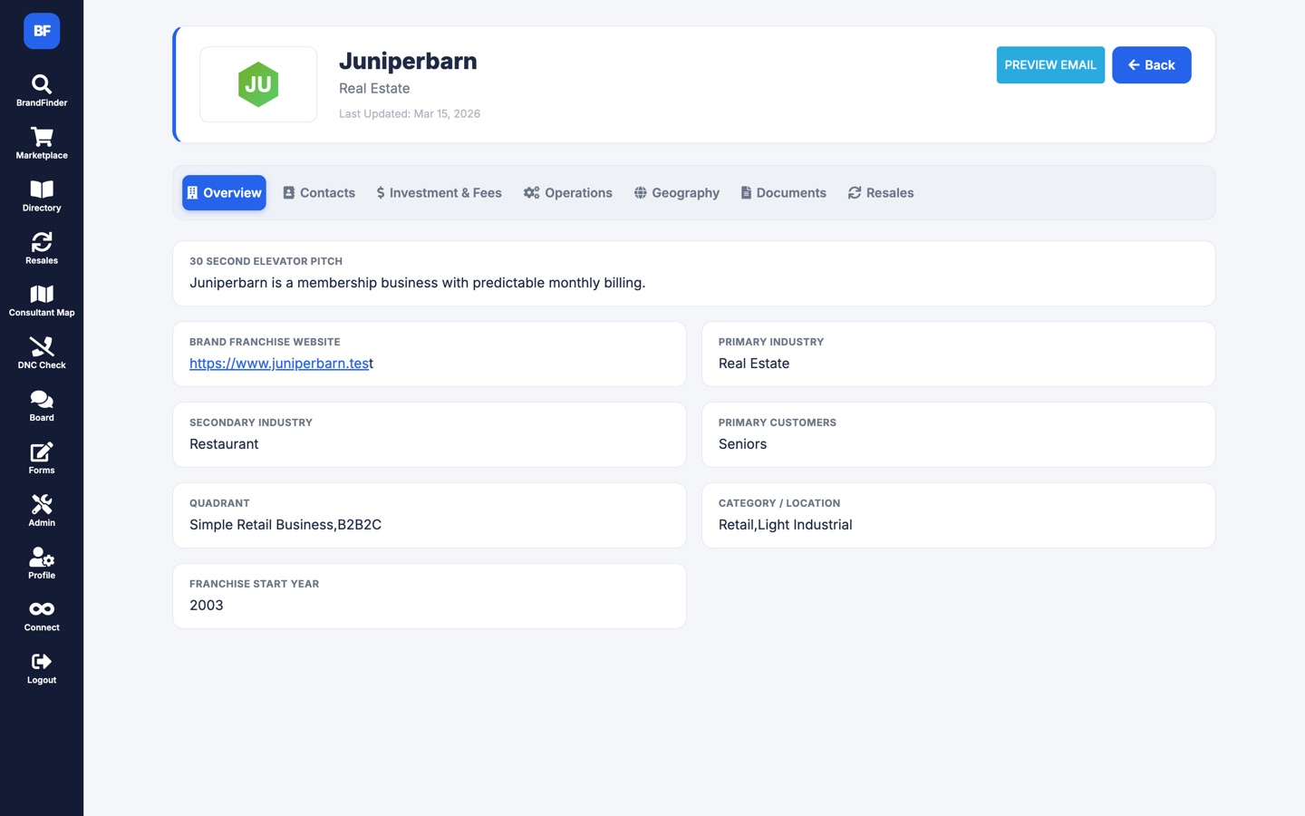Click the Primary Customers value Seniors
The width and height of the screenshot is (1305, 816).
742,444
